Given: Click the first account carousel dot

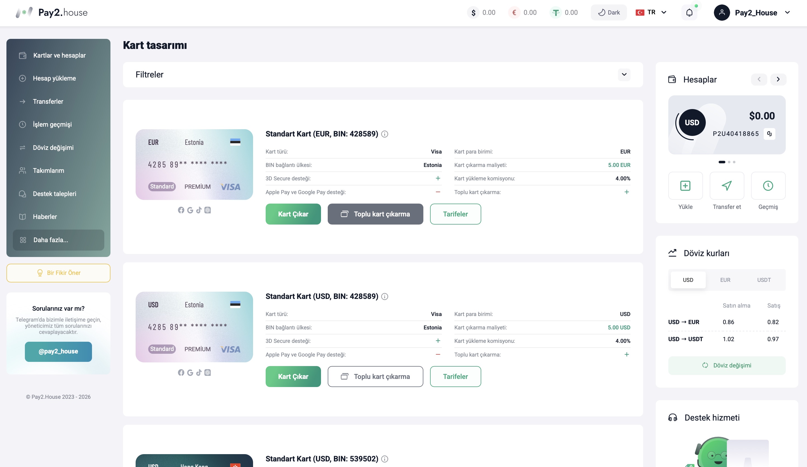Looking at the screenshot, I should tap(722, 162).
